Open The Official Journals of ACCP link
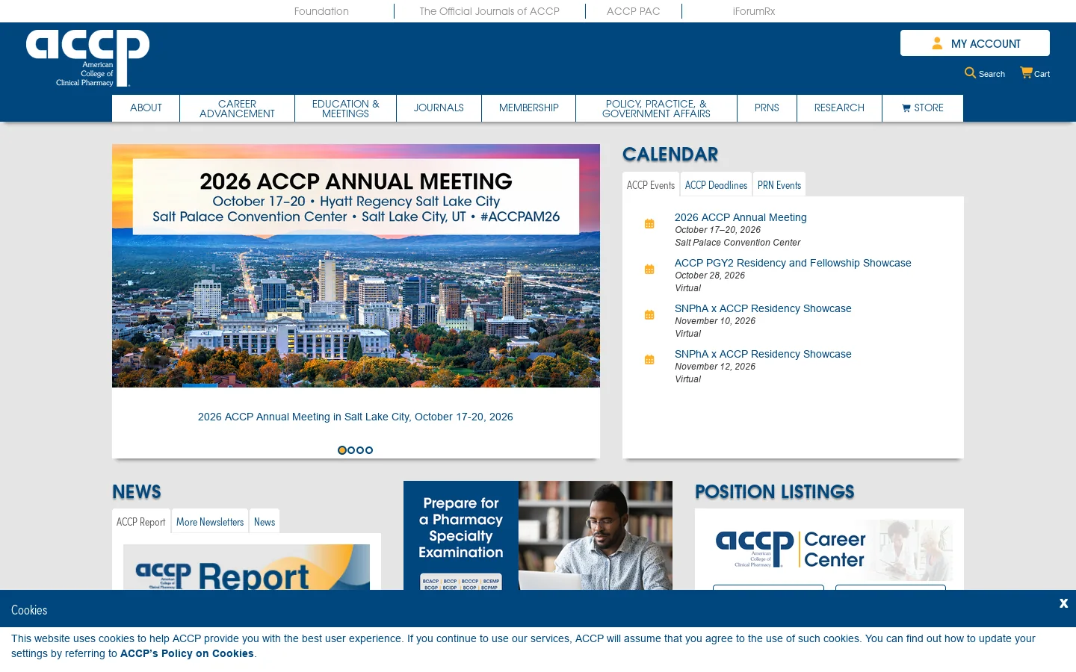1076x672 pixels. [x=489, y=11]
